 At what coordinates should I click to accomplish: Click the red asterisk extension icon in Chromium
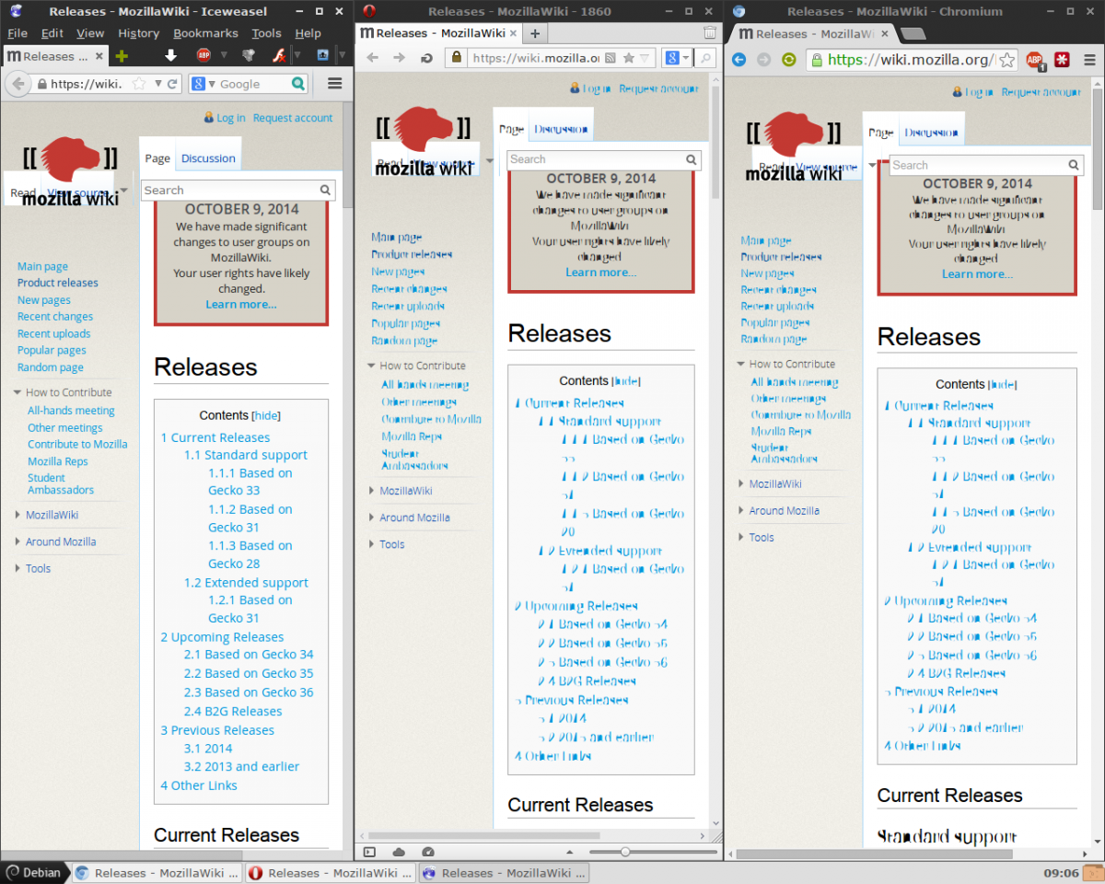pos(1062,60)
